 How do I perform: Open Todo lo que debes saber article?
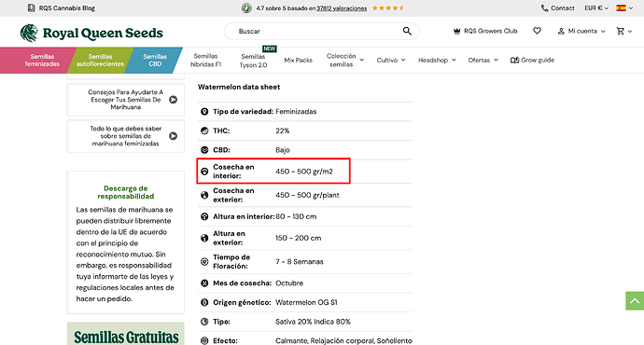[x=125, y=136]
